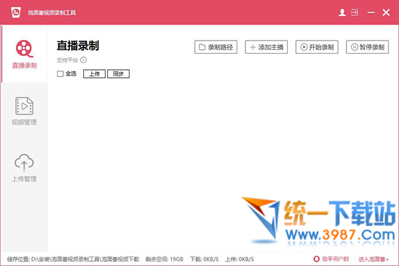Viewport: 399px width, 266px height.
Task: Pause recording with the 暂停录制 button
Action: (368, 47)
